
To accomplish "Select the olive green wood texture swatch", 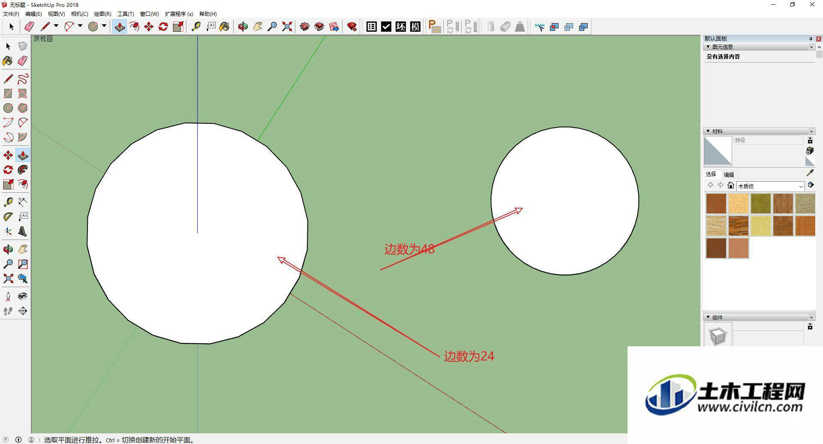I will click(x=761, y=204).
